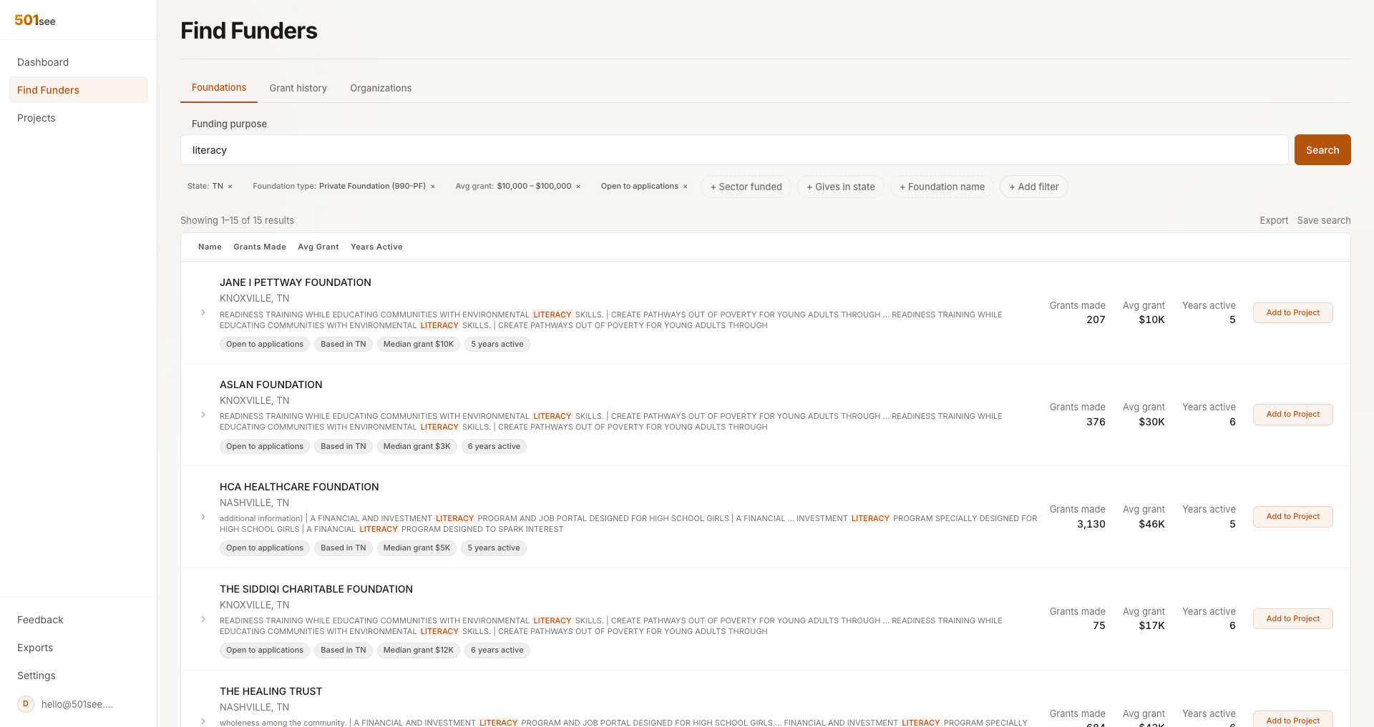1374x727 pixels.
Task: Open the Gives in state filter
Action: 841,187
